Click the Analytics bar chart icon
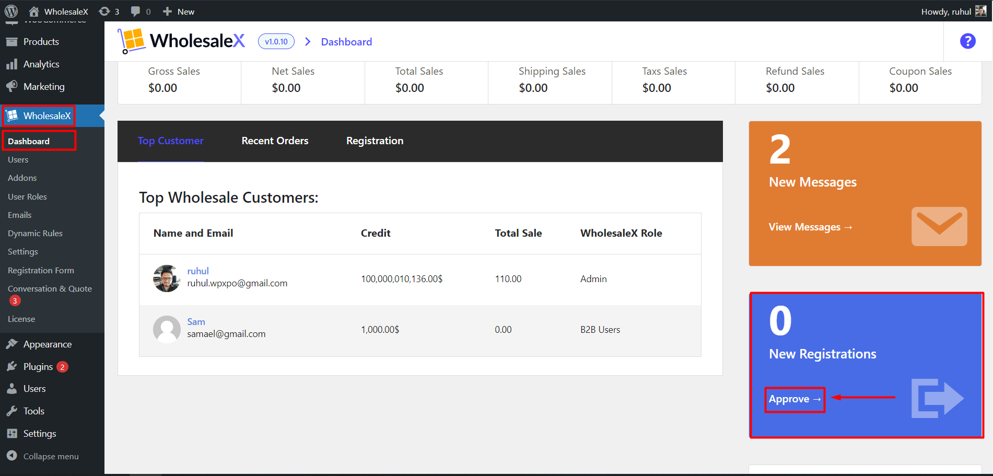Image resolution: width=993 pixels, height=476 pixels. pyautogui.click(x=11, y=64)
